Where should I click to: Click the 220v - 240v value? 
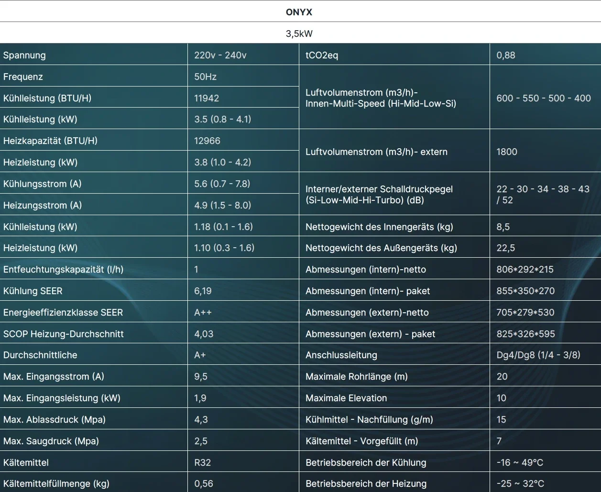pos(220,55)
